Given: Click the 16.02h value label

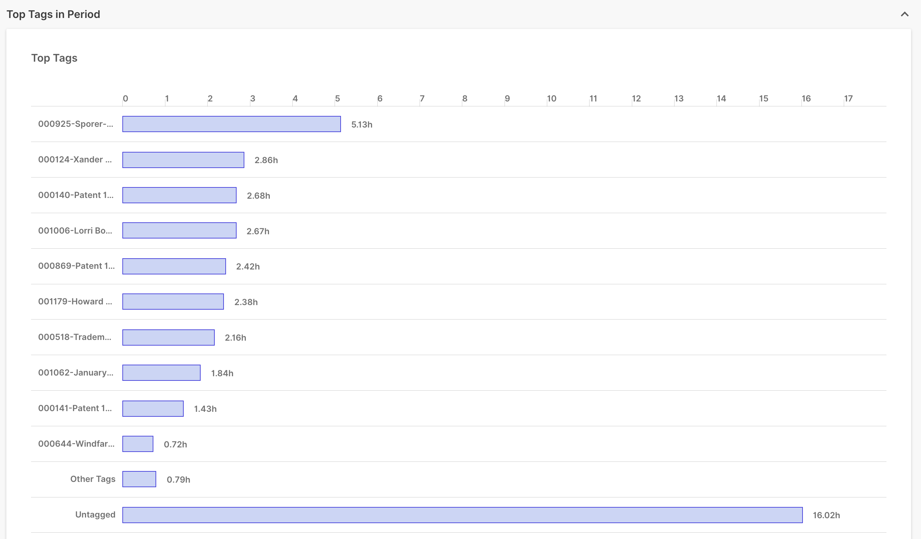Looking at the screenshot, I should tap(827, 515).
